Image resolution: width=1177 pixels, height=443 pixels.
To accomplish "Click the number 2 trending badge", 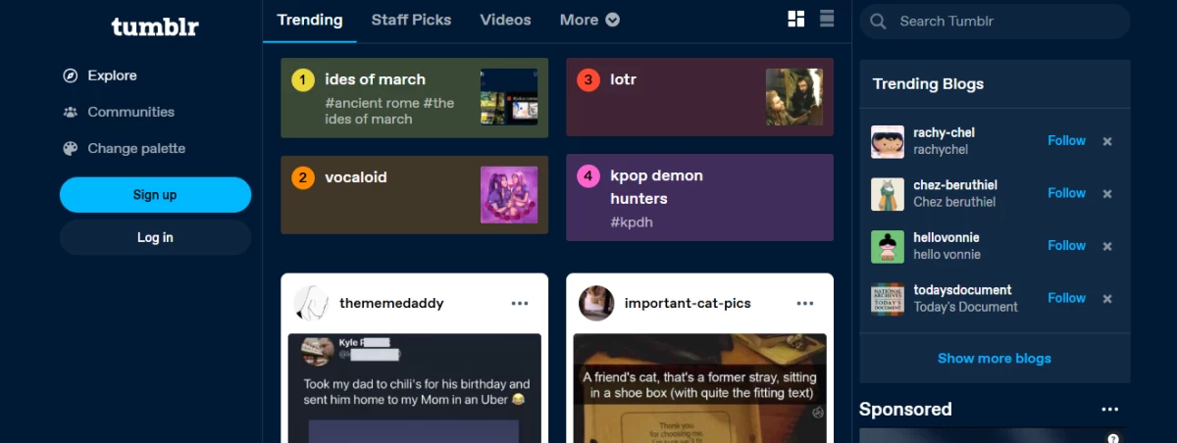I will 303,178.
